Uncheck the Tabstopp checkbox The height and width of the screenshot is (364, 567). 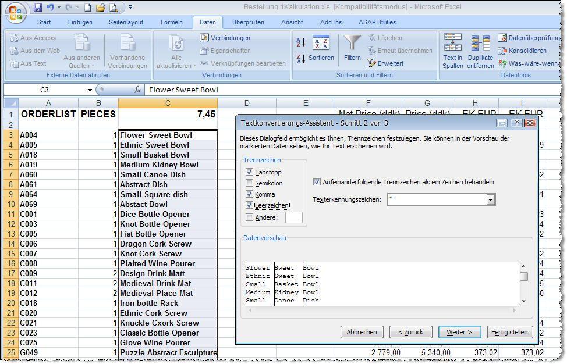click(x=250, y=172)
